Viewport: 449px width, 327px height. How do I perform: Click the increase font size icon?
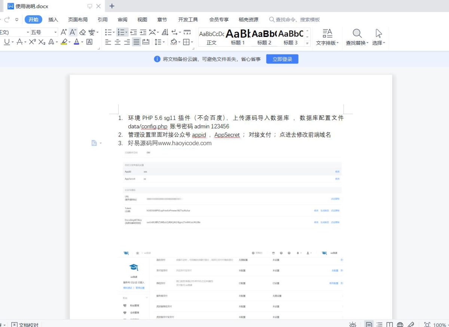click(64, 32)
